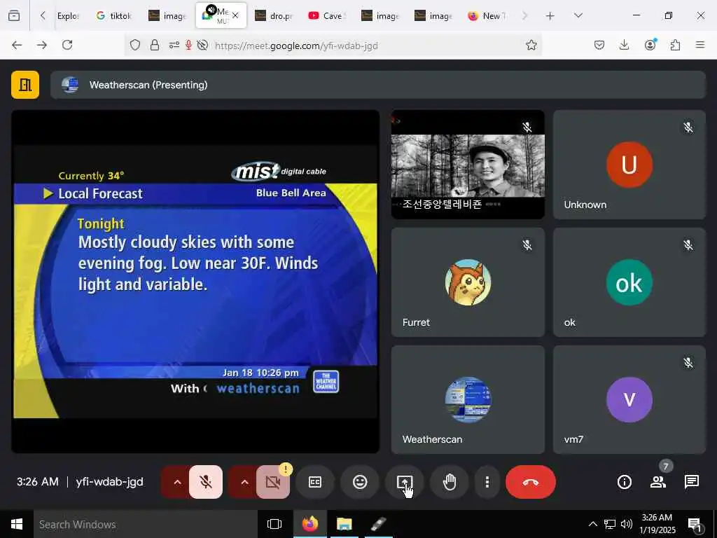Select the Weatherscan participant tile
Screen dimensions: 717x538
[468, 399]
